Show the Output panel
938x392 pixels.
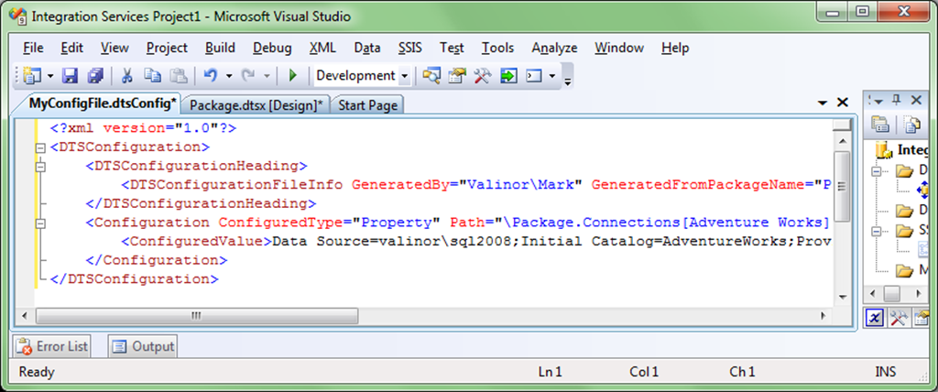click(x=143, y=347)
